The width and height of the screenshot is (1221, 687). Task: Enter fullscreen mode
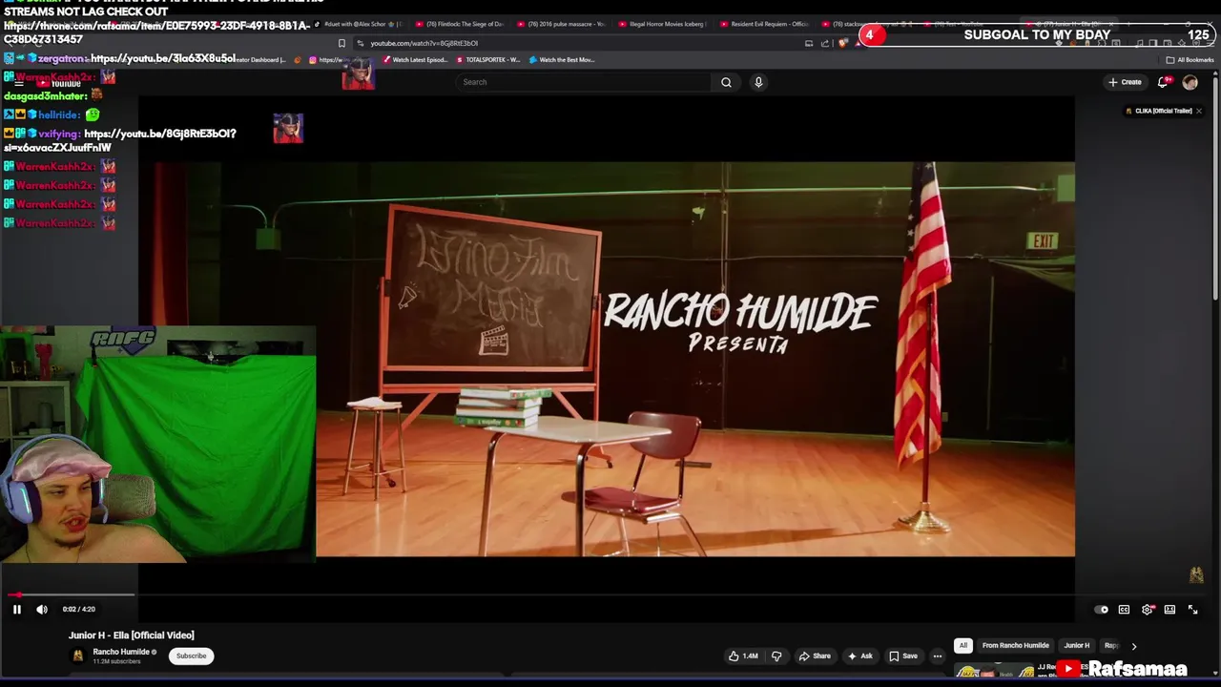[1192, 610]
